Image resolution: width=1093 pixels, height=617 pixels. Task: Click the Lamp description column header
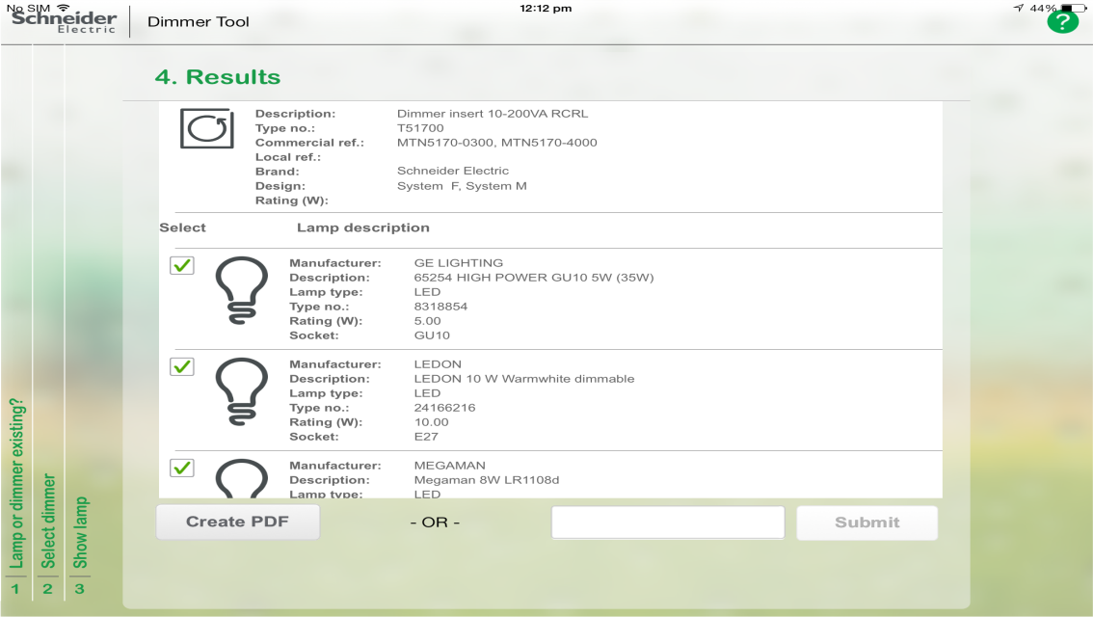coord(363,228)
